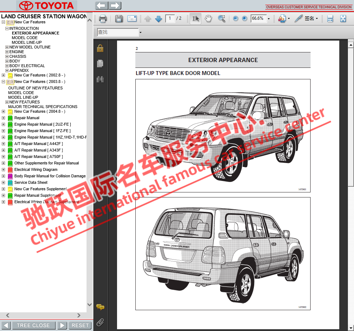
Task: Click the forward arrow navigation button
Action: 115,5
